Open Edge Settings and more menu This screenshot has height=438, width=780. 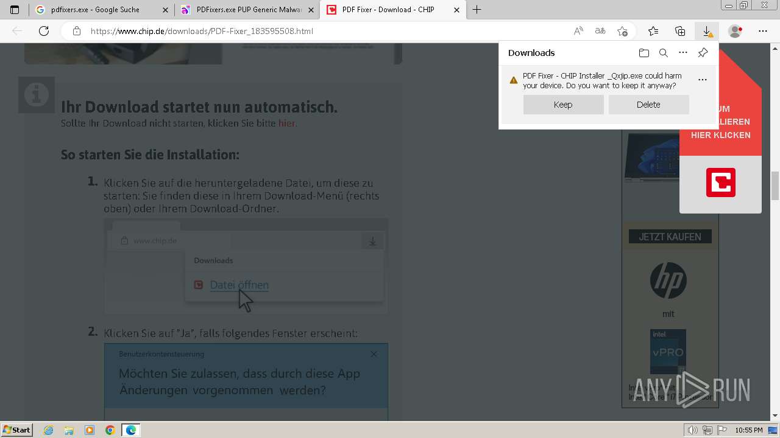point(763,31)
